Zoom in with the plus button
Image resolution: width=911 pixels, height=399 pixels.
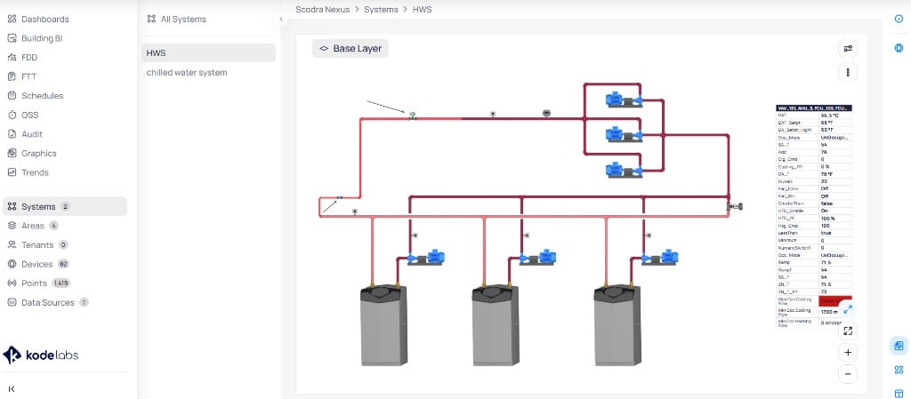[x=848, y=352]
